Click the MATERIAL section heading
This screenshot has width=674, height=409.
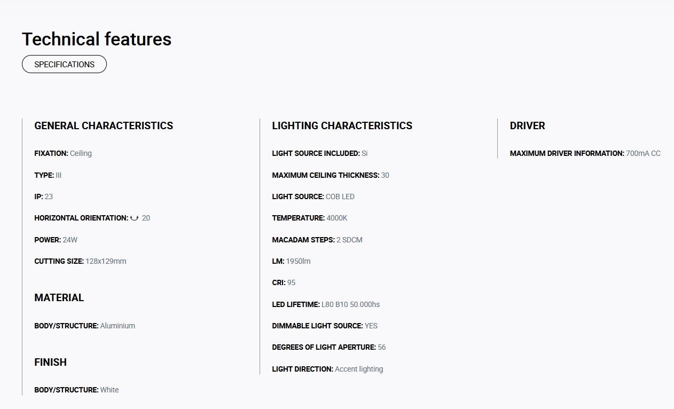[x=59, y=297]
